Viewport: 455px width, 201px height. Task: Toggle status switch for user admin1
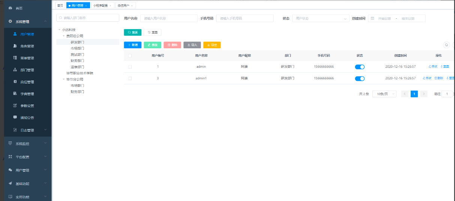360,79
